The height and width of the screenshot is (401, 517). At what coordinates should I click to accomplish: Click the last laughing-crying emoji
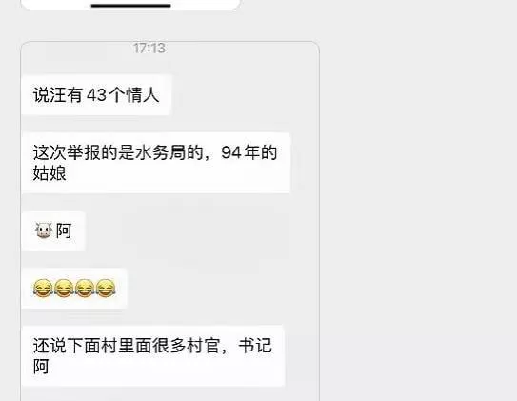click(x=106, y=289)
